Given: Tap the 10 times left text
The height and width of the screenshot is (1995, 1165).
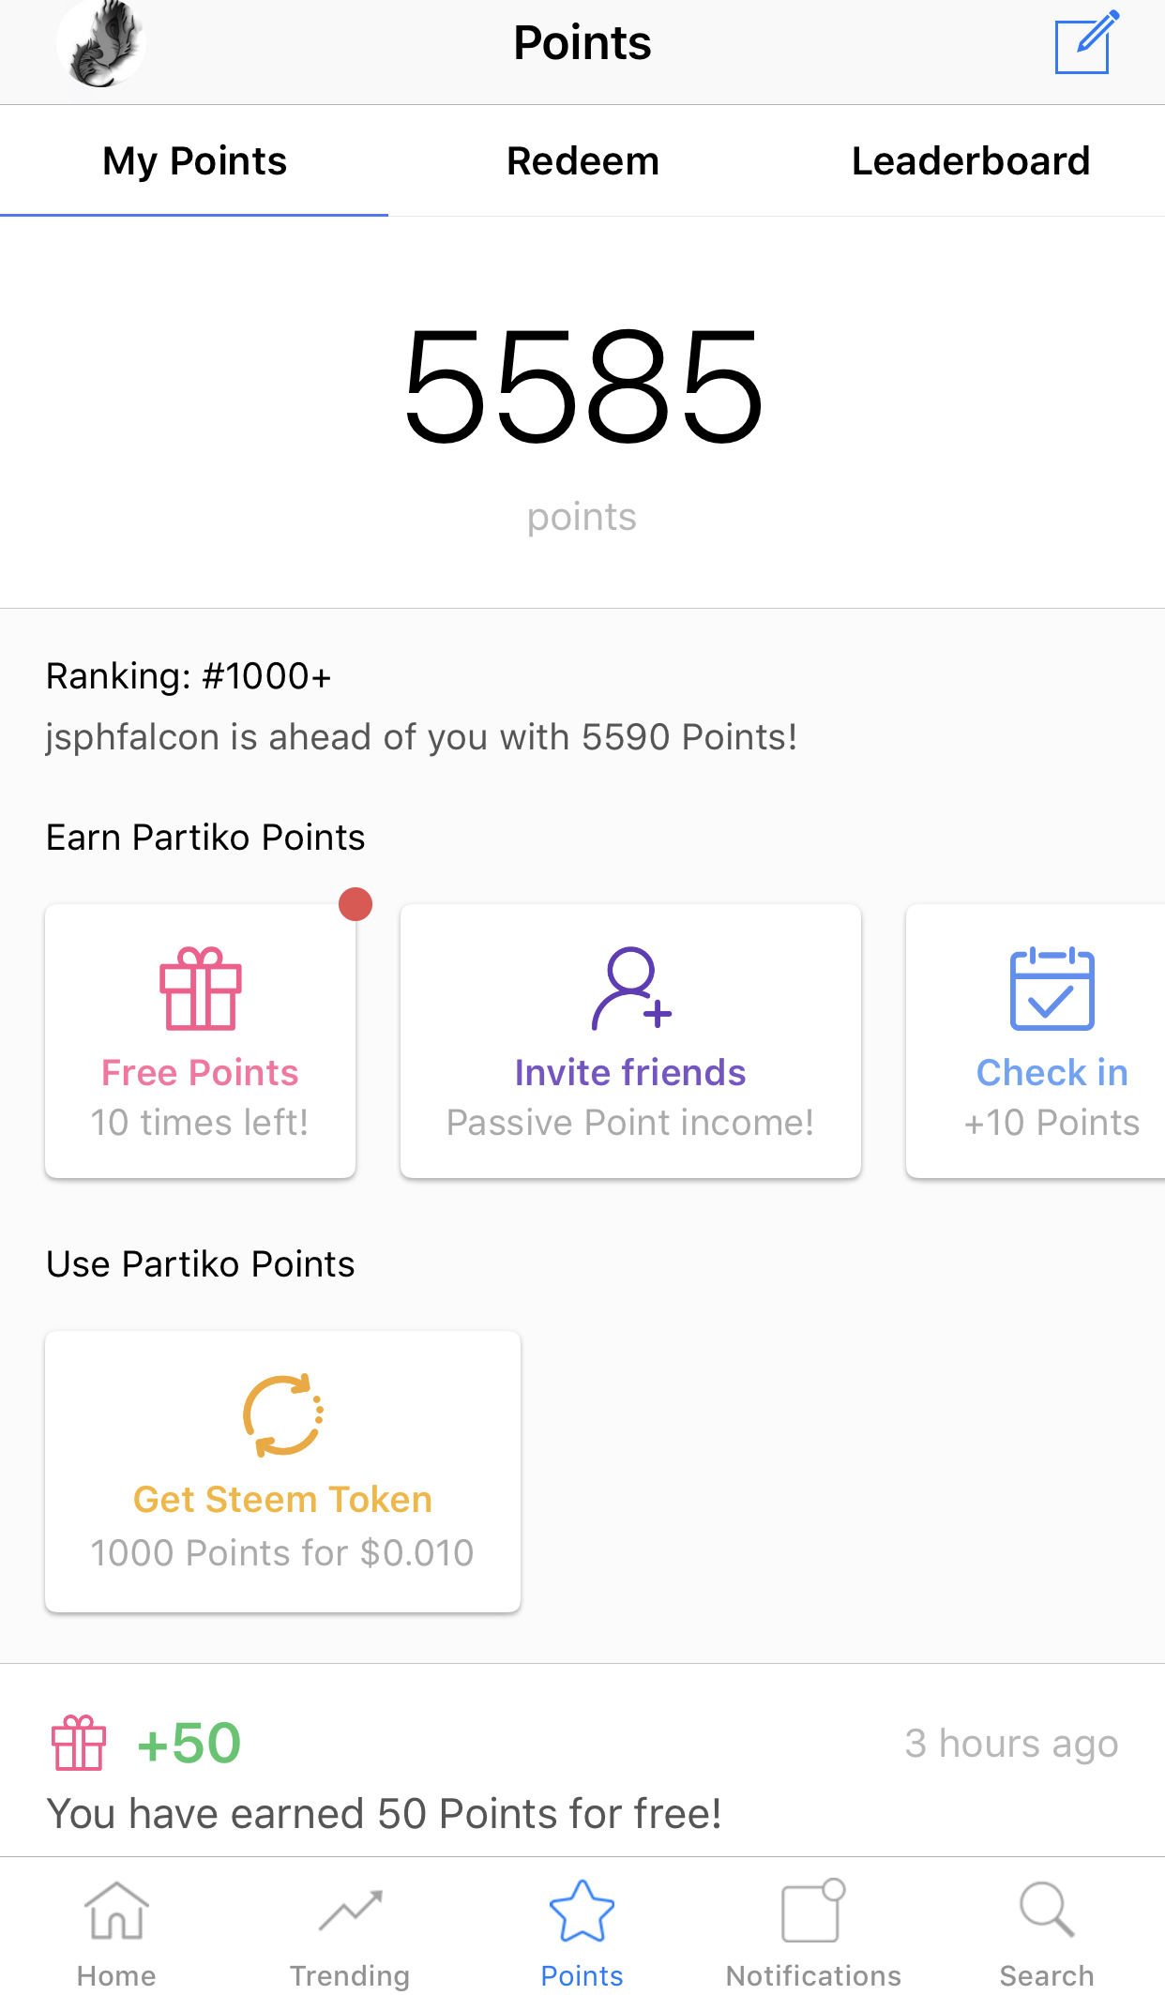Looking at the screenshot, I should [x=200, y=1122].
